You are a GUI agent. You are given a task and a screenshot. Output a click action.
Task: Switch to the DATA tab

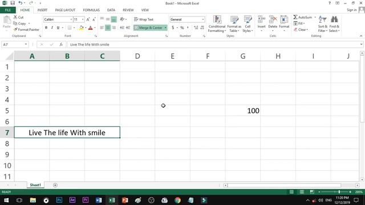111,10
